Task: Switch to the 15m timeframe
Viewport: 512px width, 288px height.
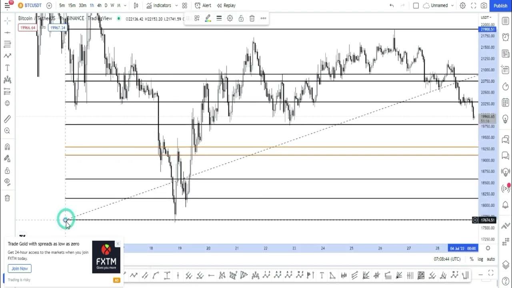Action: (72, 6)
